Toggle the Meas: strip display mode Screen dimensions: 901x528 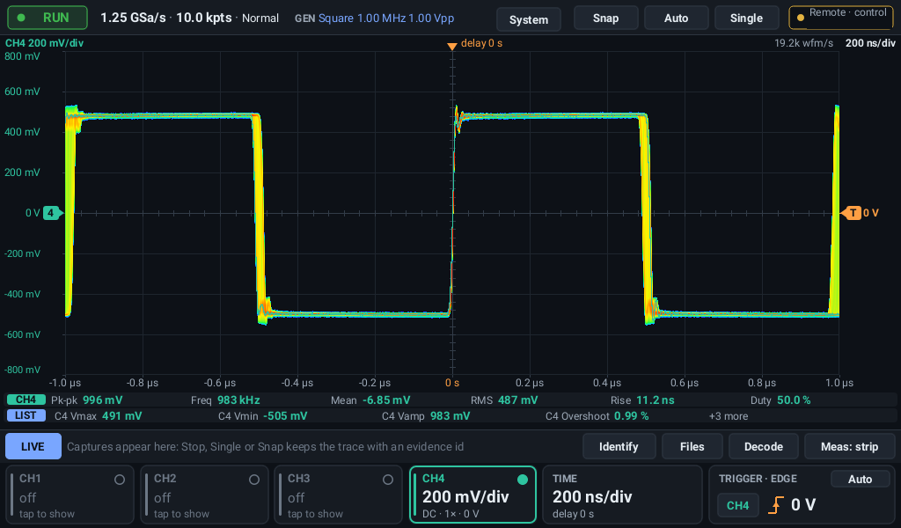[x=849, y=446]
